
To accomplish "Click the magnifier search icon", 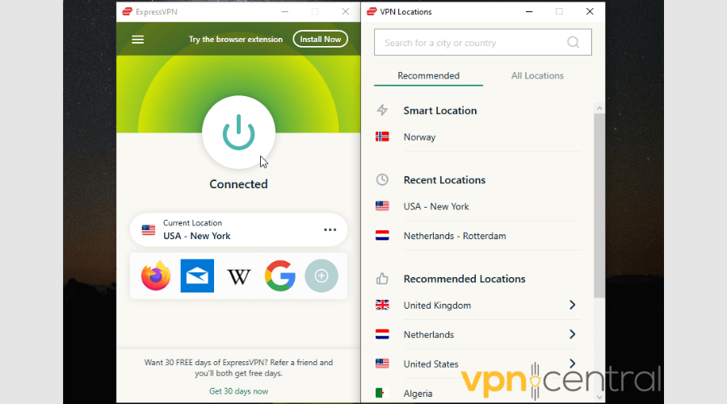I will pyautogui.click(x=573, y=42).
